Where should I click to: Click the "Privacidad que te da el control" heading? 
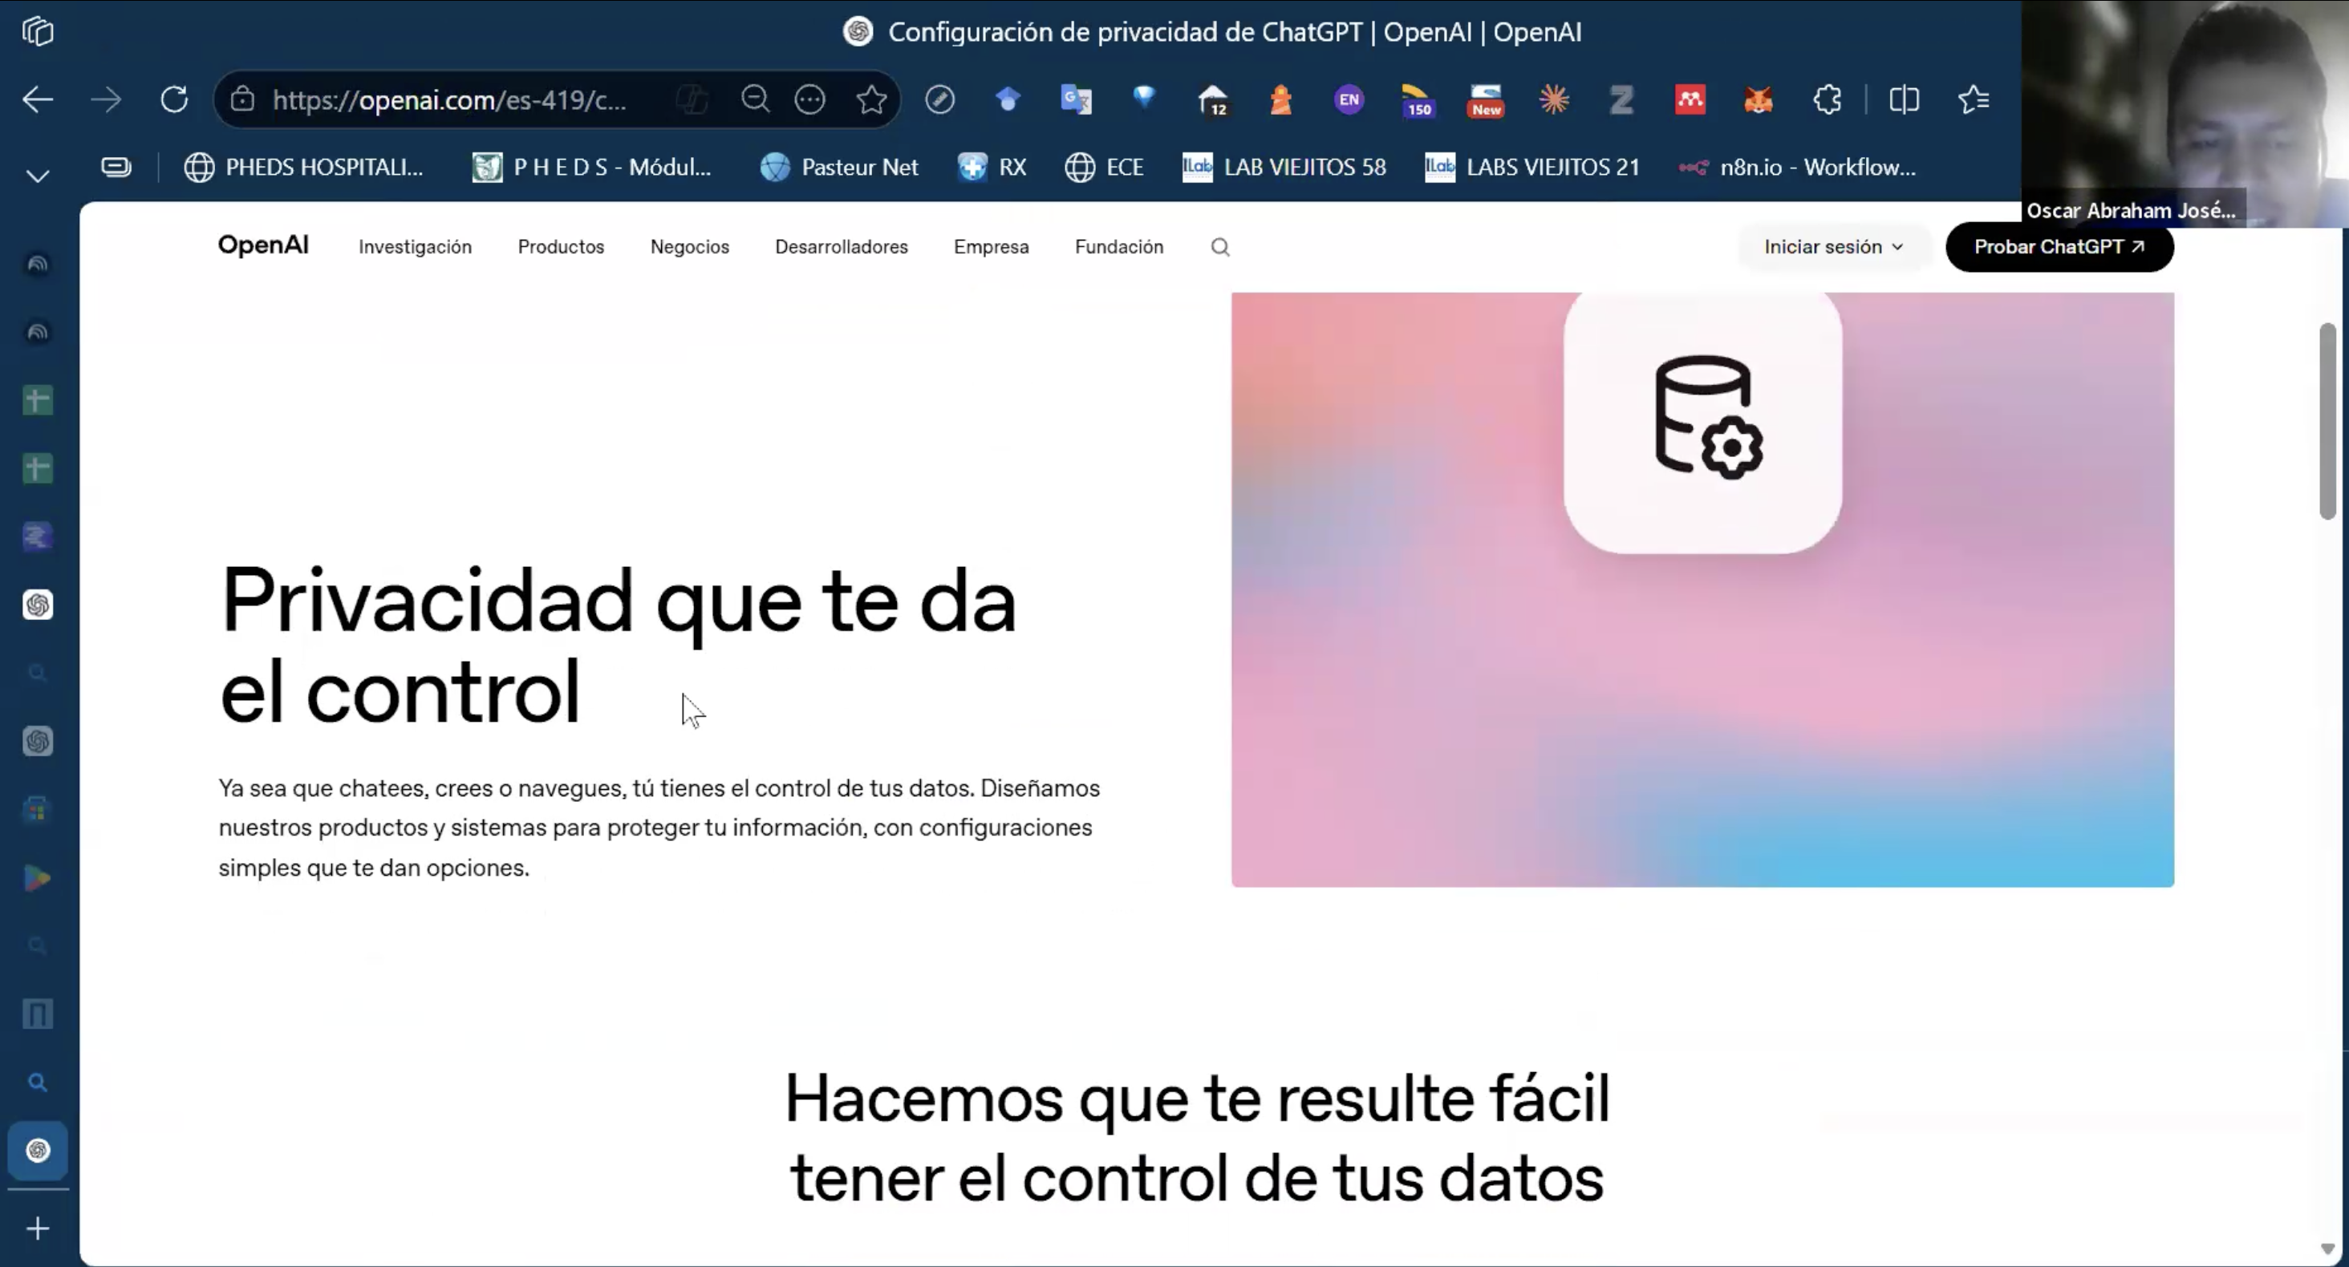[618, 645]
